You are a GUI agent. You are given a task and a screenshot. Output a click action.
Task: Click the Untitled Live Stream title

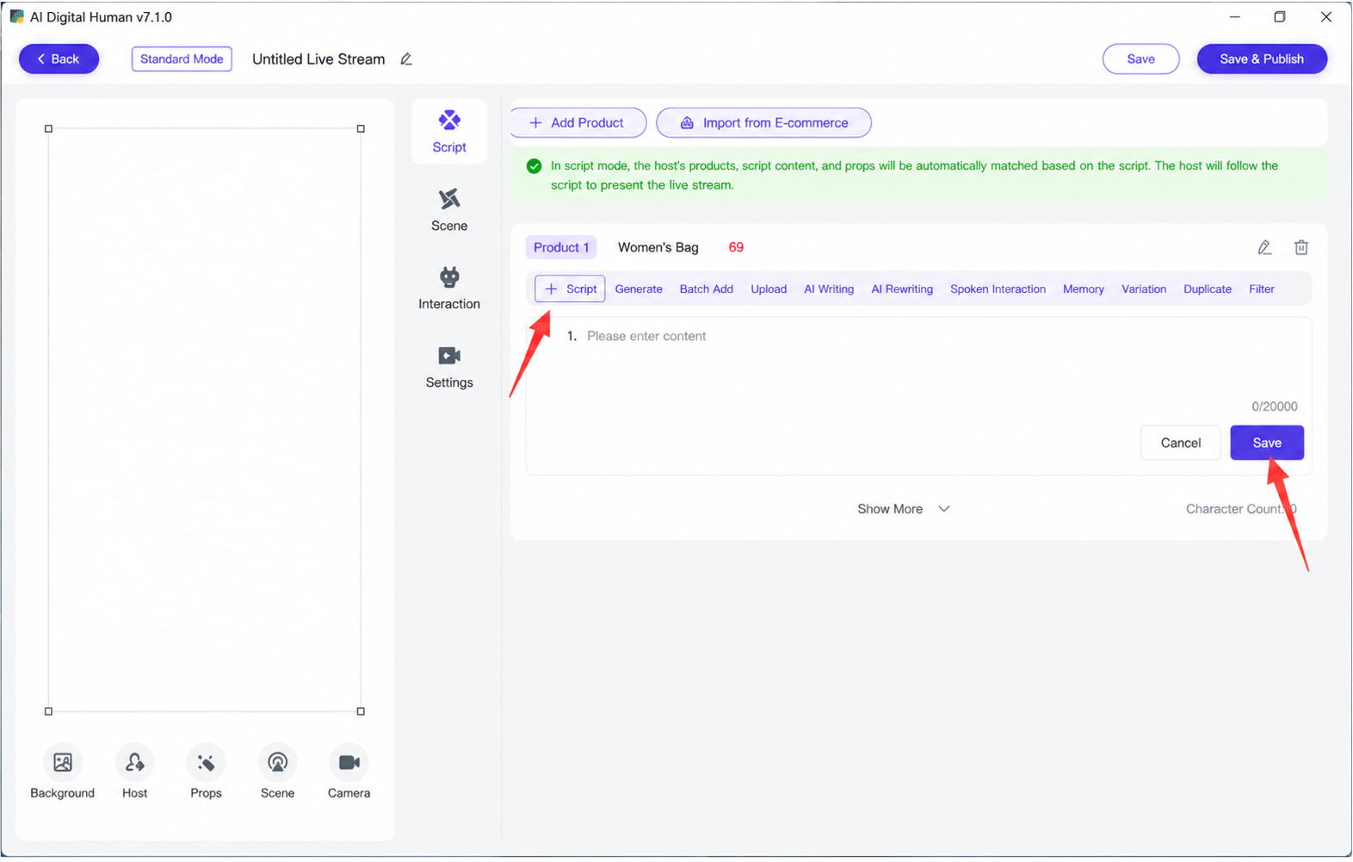(x=318, y=59)
